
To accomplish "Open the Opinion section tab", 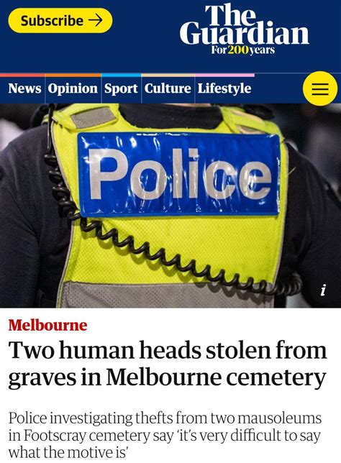I will click(x=73, y=88).
